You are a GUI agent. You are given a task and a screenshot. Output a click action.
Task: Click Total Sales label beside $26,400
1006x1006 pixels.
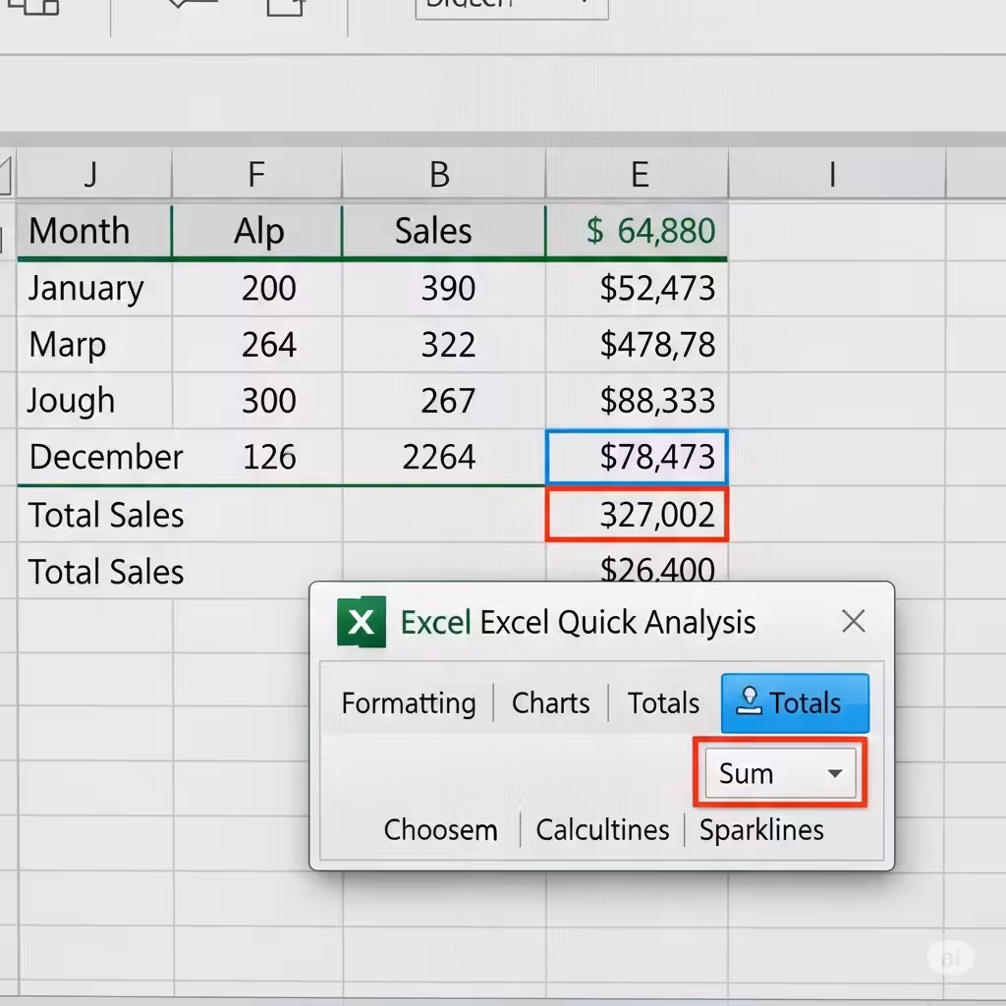106,572
